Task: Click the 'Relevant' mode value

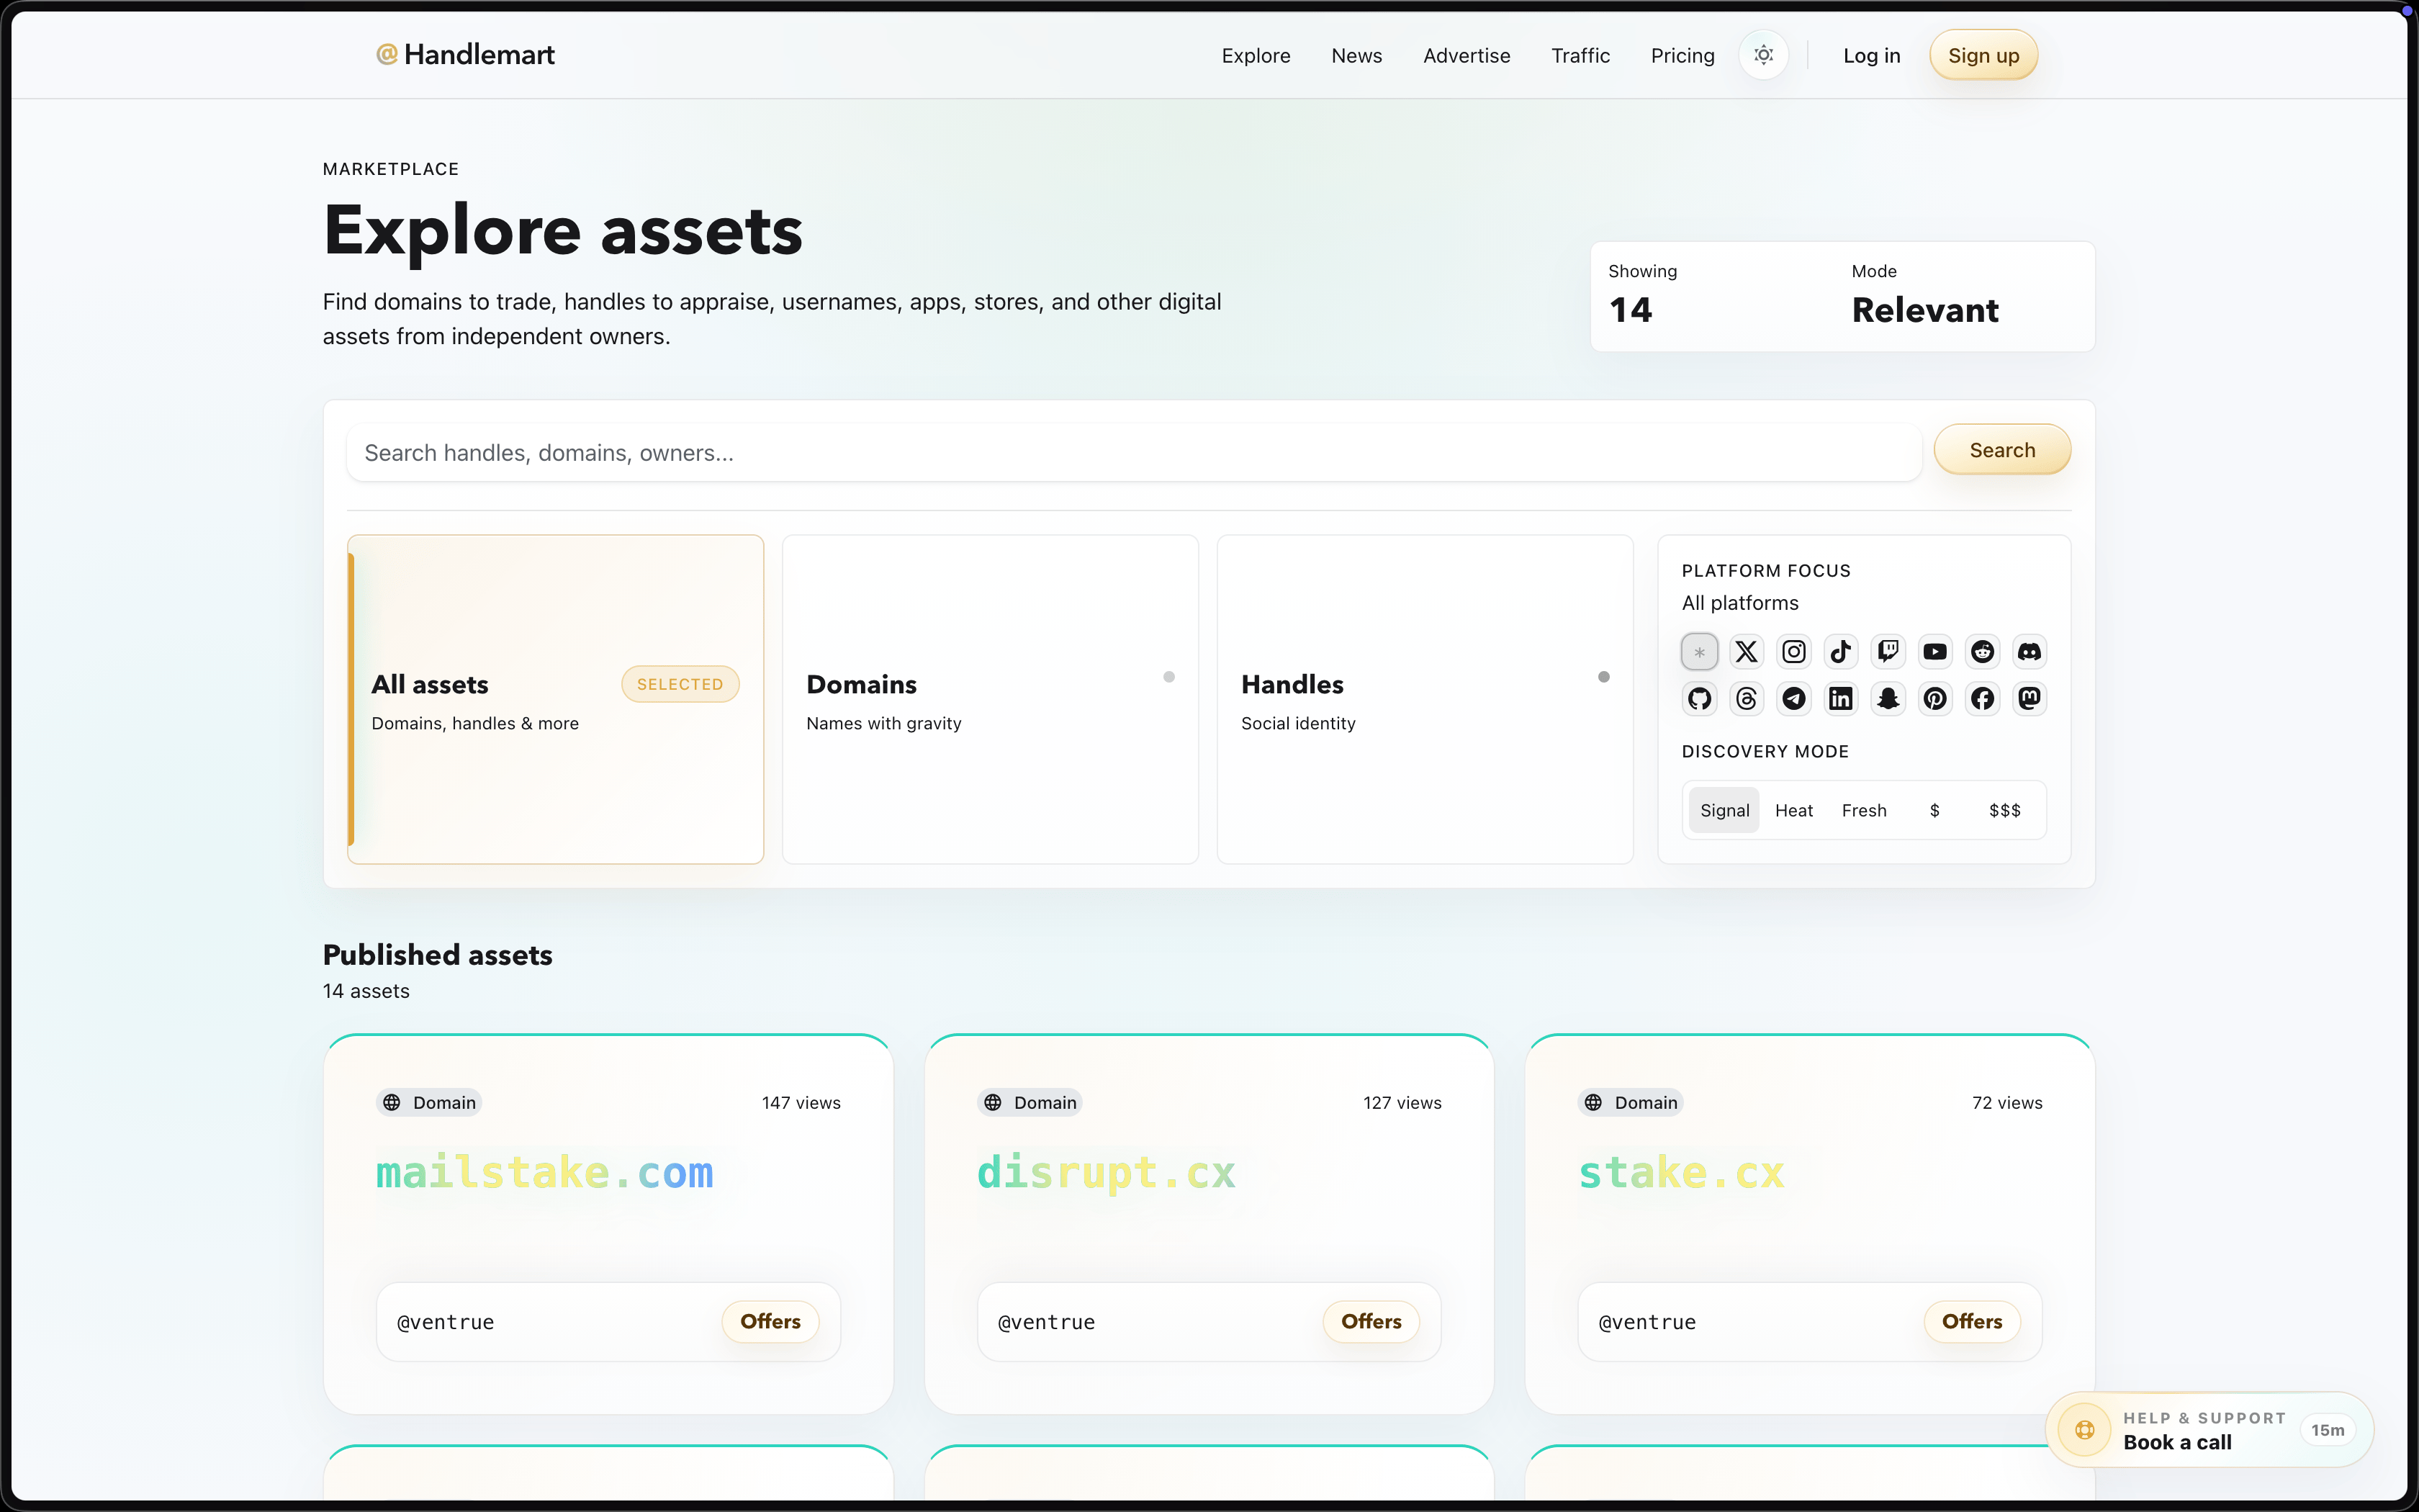Action: (x=1925, y=310)
